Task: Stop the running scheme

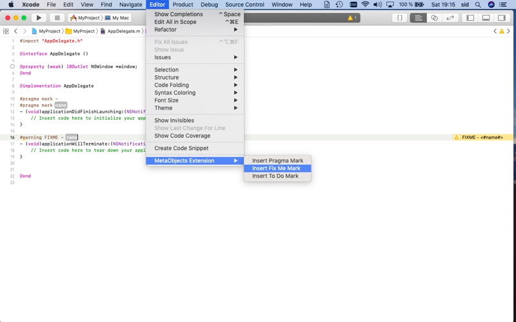Action: [x=57, y=18]
